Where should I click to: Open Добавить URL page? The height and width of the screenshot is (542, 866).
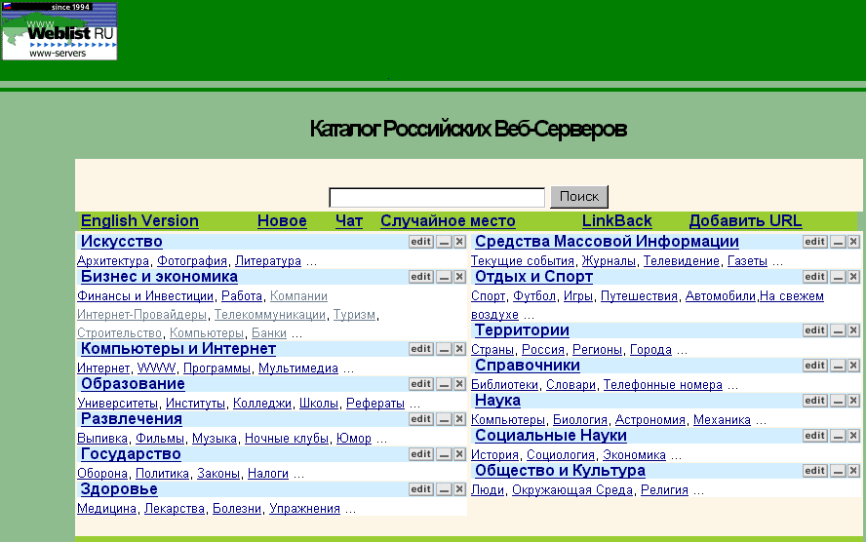(746, 220)
